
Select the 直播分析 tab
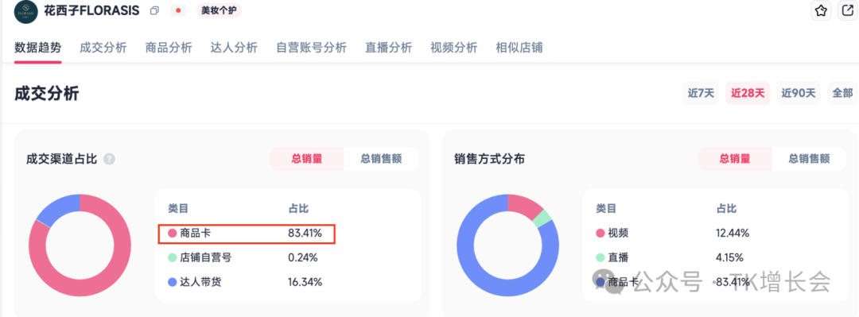click(388, 48)
